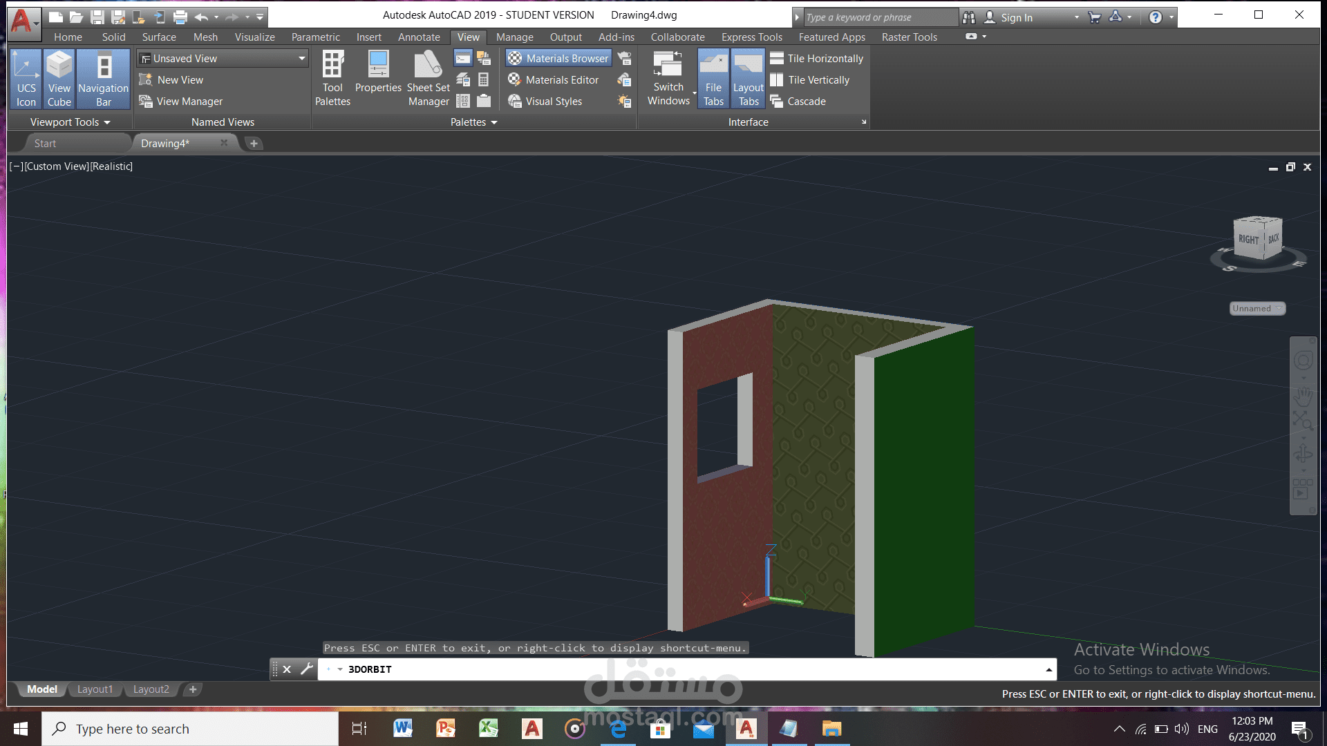
Task: Expand the Palettes panel arrow
Action: [494, 122]
